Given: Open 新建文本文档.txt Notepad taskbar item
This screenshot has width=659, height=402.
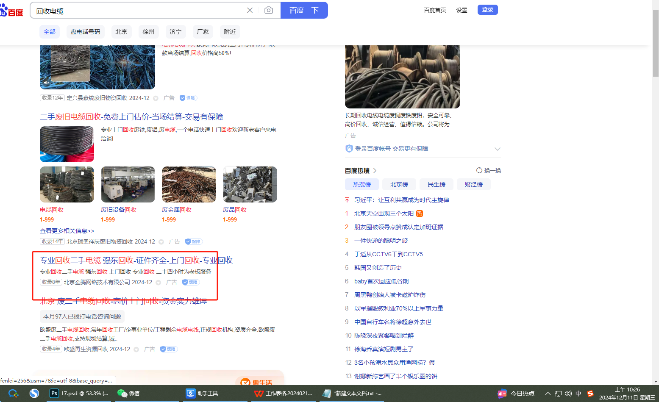Looking at the screenshot, I should click(352, 394).
